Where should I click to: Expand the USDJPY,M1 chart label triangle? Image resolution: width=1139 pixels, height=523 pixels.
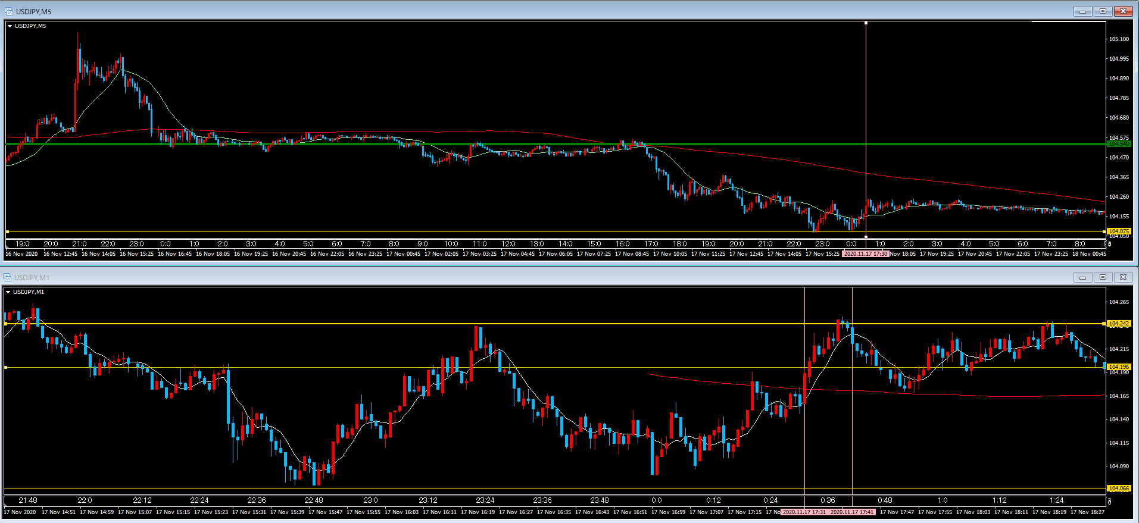8,292
